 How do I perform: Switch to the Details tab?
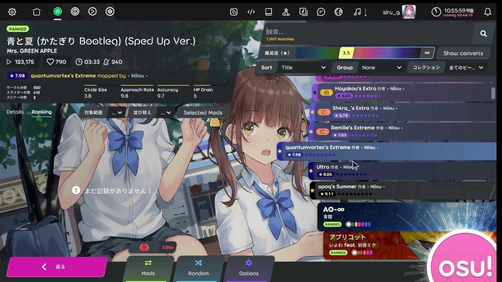tap(15, 112)
